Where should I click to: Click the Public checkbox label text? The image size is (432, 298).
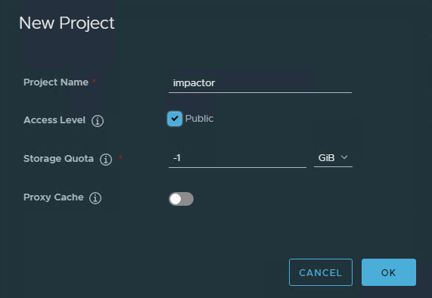click(199, 119)
